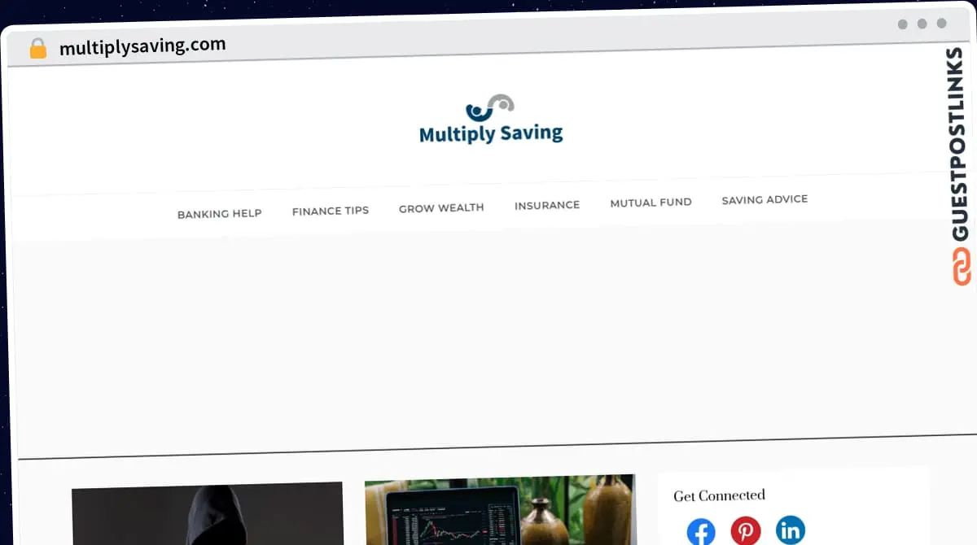Navigate to Mutual Fund page
977x545 pixels.
pos(651,203)
